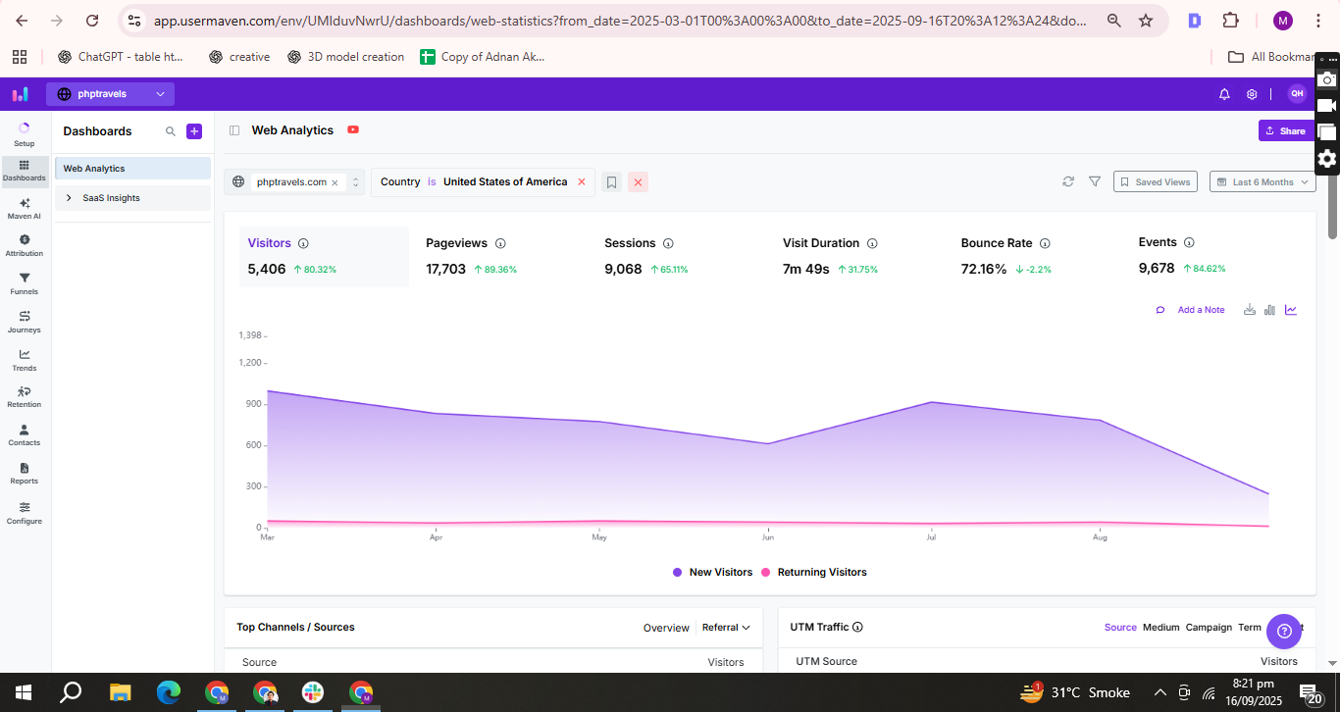Open the Last 6 Months date picker
The image size is (1340, 712).
tap(1263, 181)
